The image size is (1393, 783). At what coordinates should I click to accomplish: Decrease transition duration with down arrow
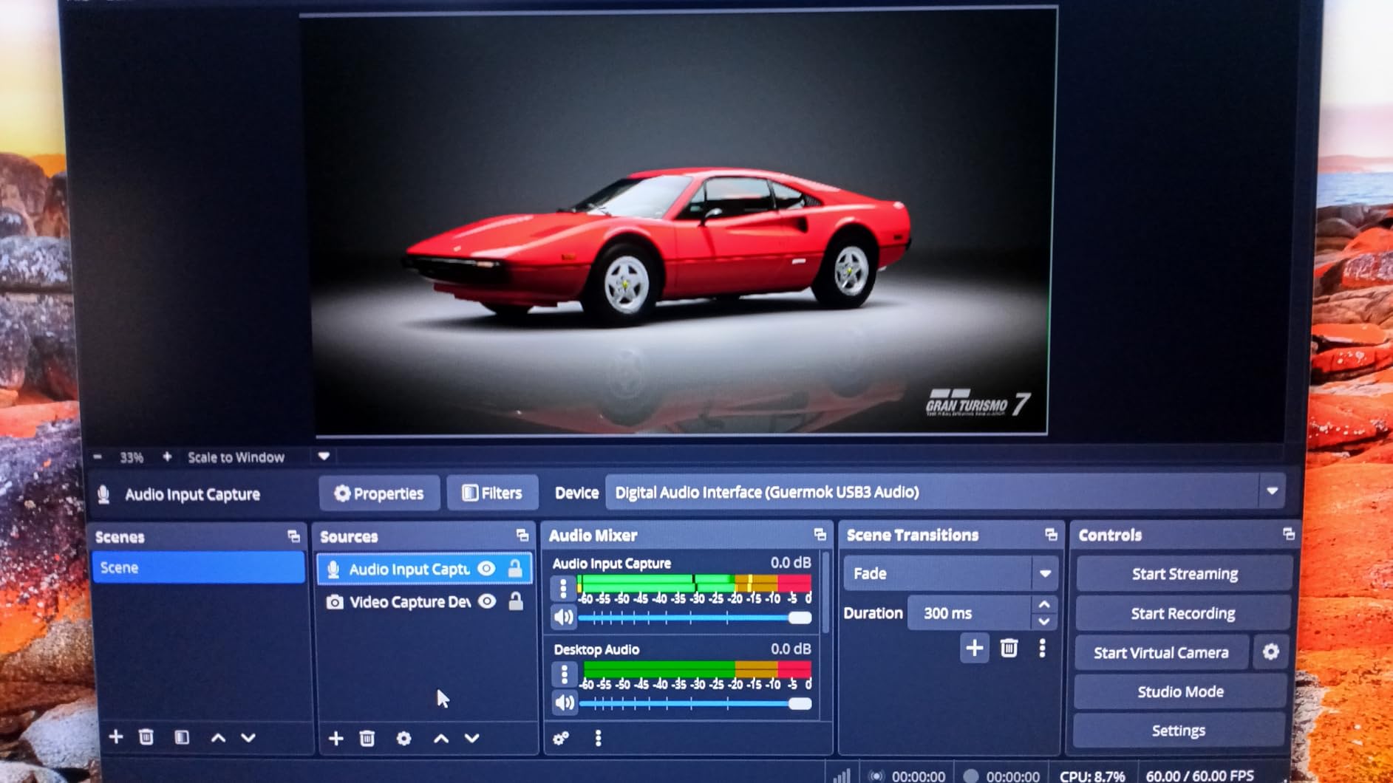point(1044,622)
